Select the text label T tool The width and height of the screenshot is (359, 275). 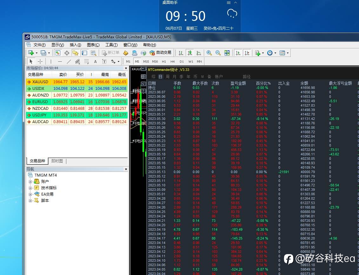pyautogui.click(x=104, y=61)
